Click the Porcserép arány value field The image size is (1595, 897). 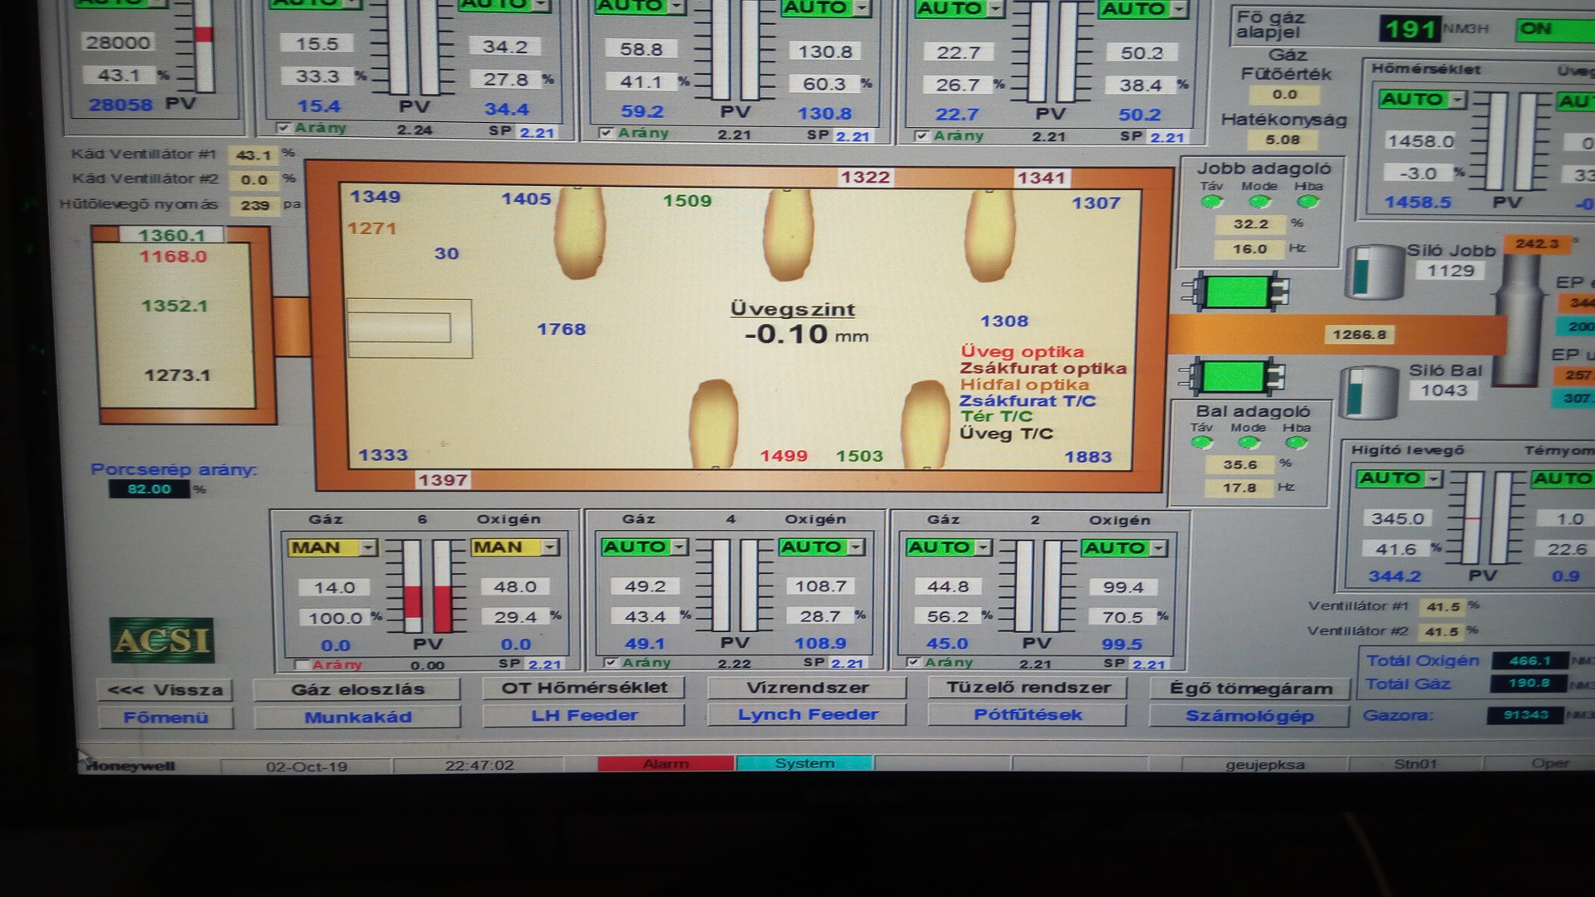[x=149, y=489]
